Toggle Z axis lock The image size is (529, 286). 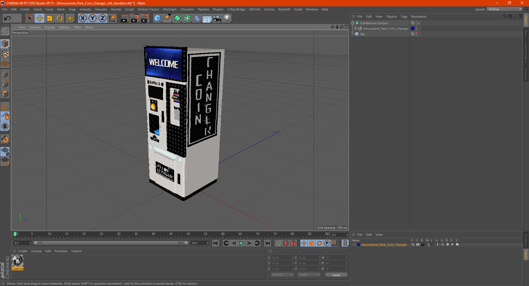pyautogui.click(x=102, y=18)
